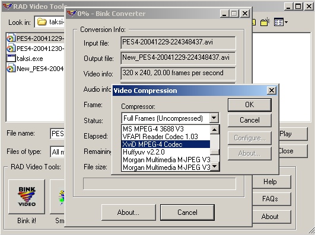Screen dimensions: 315x235
Task: Click the codec list scroll down arrow
Action: pyautogui.click(x=215, y=166)
